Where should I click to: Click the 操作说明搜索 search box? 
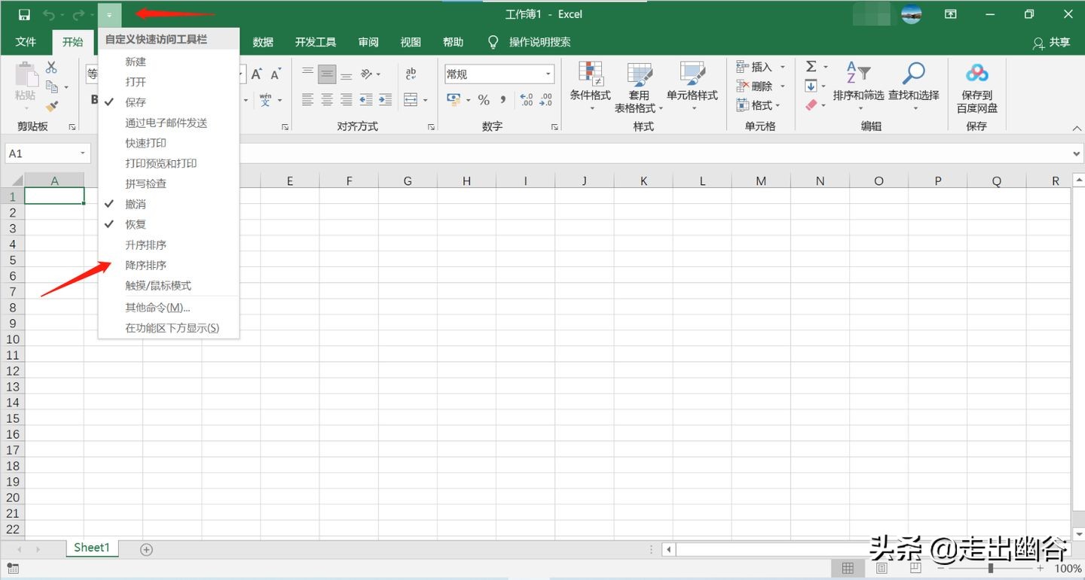click(x=539, y=42)
